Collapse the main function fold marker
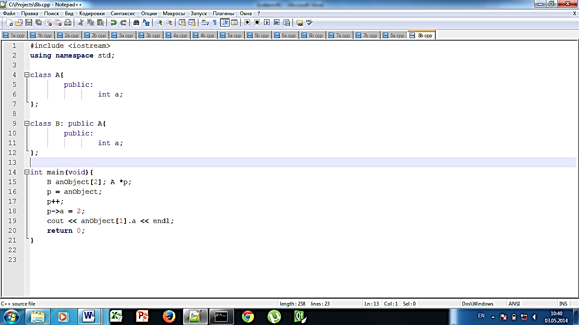Viewport: 579px width, 325px height. pos(27,172)
